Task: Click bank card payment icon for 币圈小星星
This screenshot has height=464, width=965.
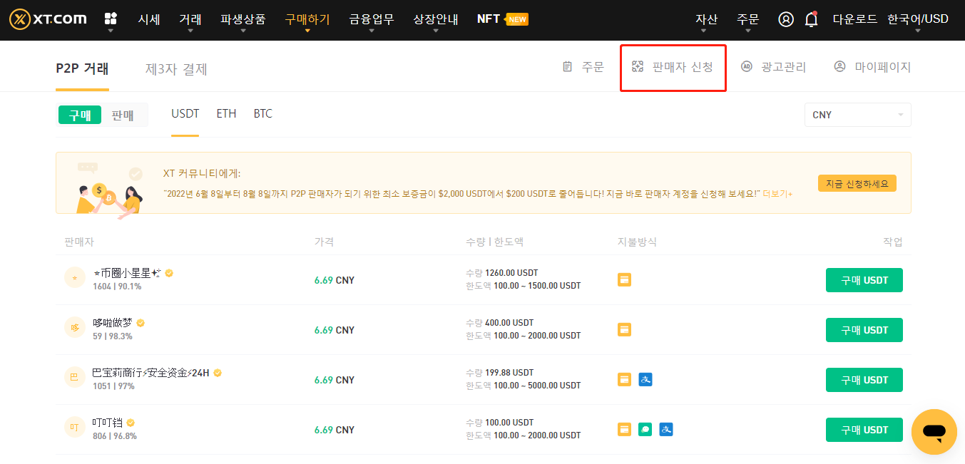Action: (624, 280)
